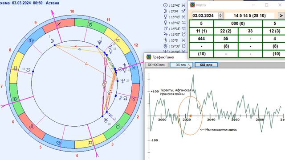Viewport: 285px width, 160px height.
Task: Click the 'Мы находимся здесь' annotation
Action: (221, 129)
